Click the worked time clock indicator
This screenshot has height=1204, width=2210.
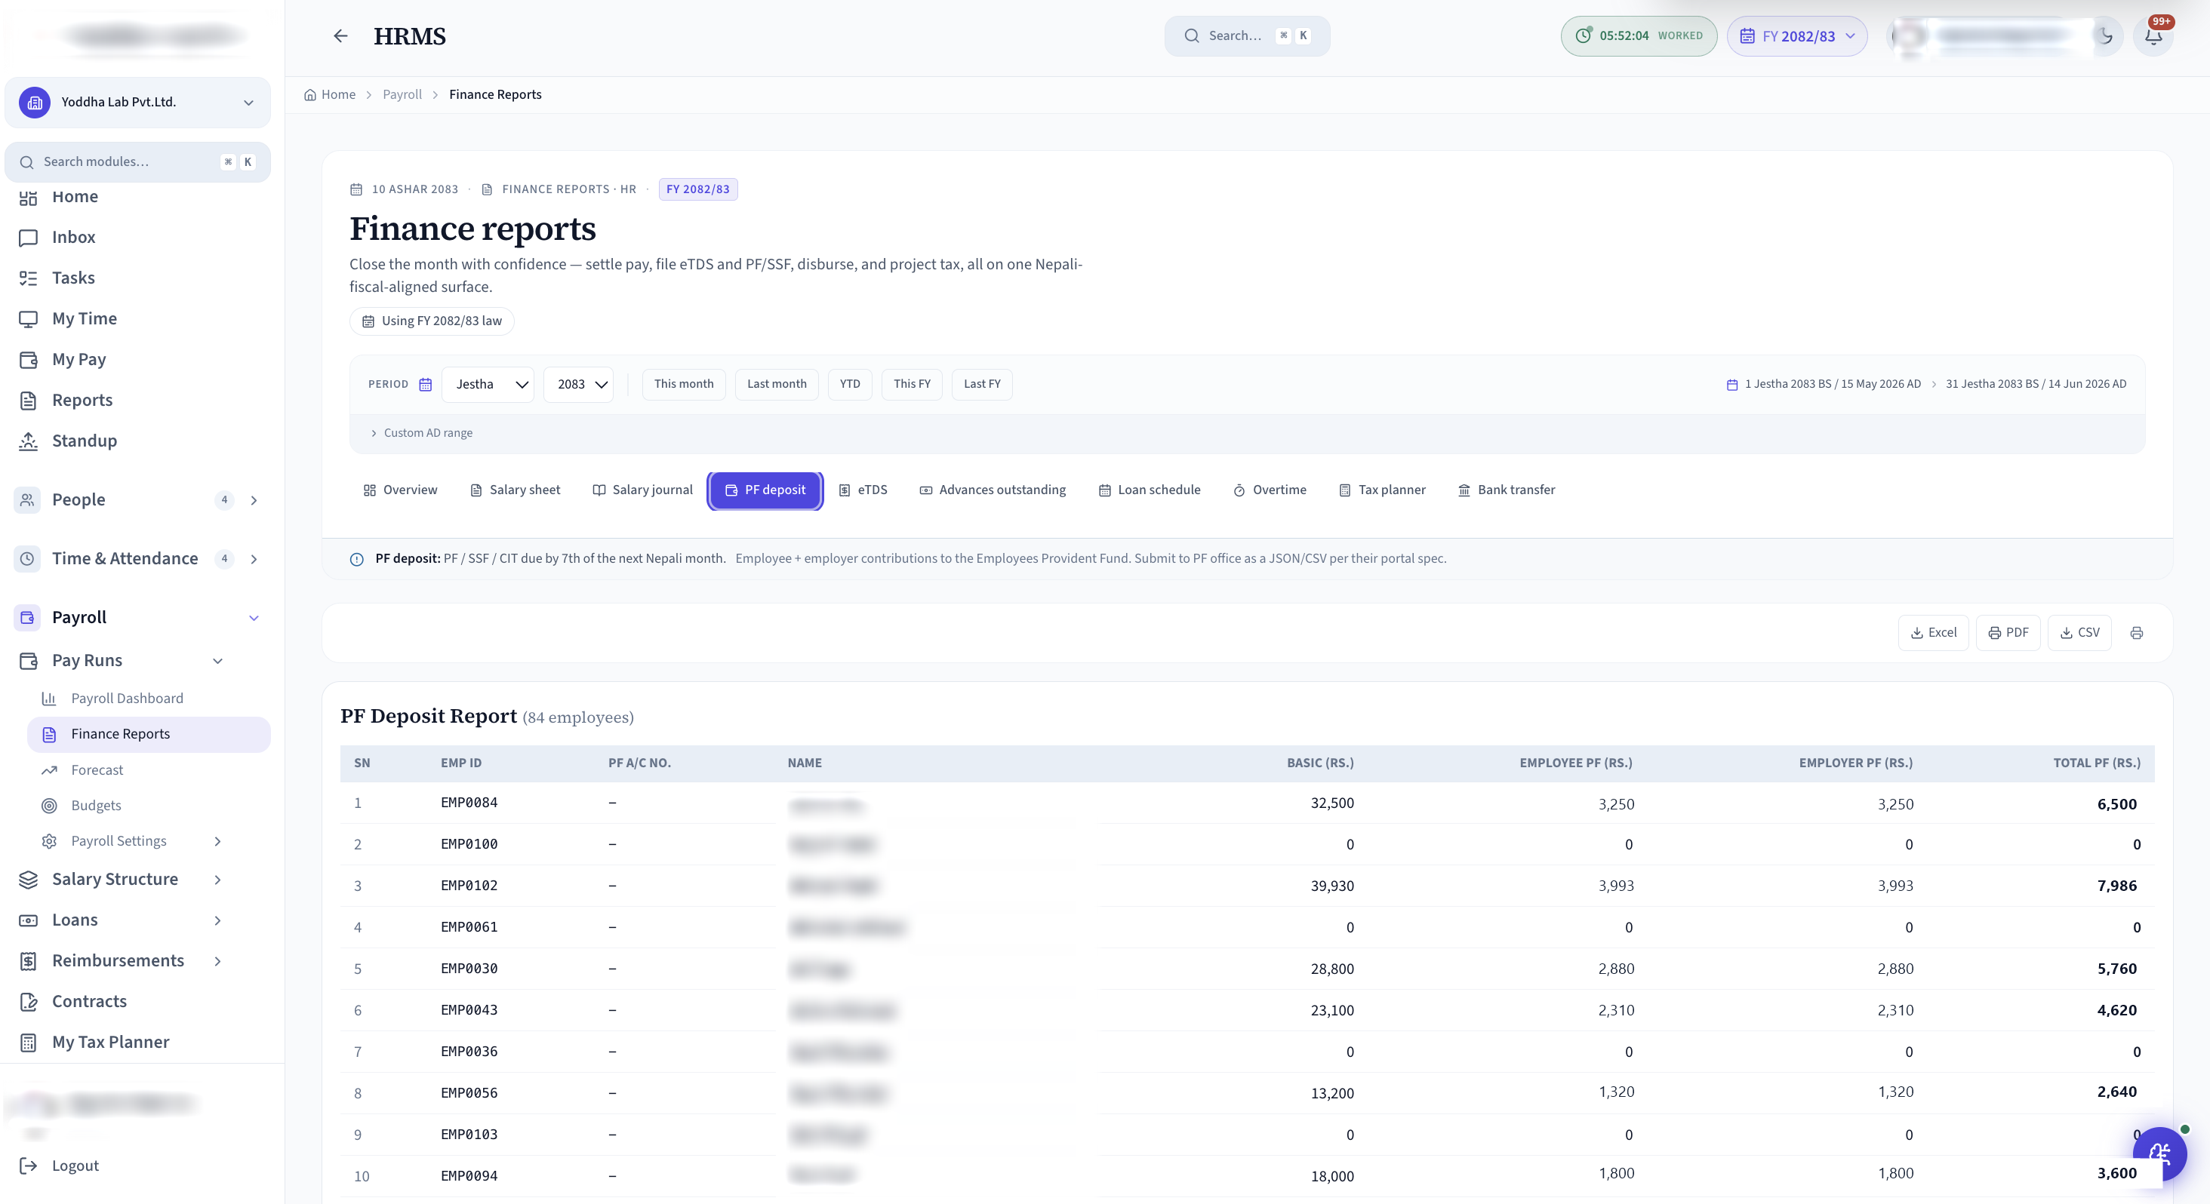(x=1638, y=36)
